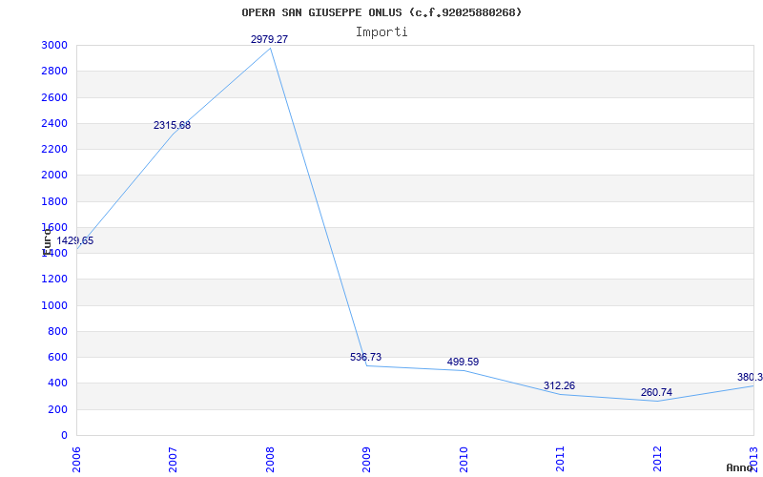Click the x-axis year 2007
Image resolution: width=763 pixels, height=477 pixels.
(174, 459)
